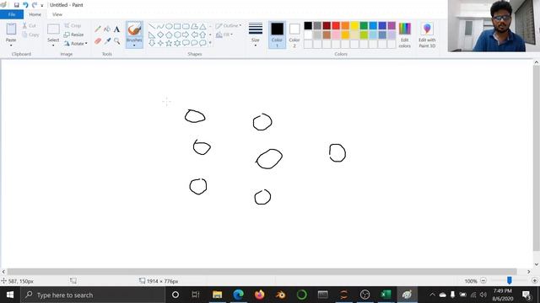Choose the Six-point star shape

[x=177, y=43]
